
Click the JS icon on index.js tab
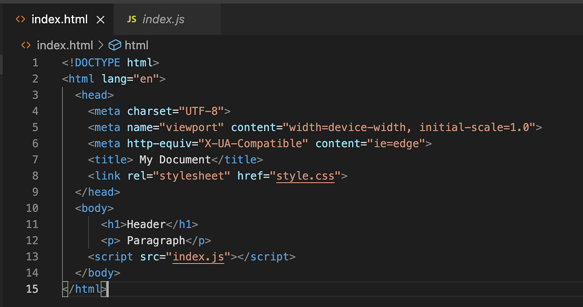[132, 19]
